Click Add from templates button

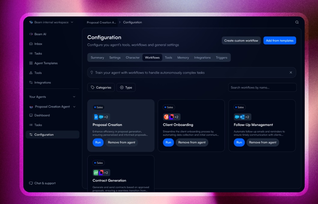[x=280, y=40]
